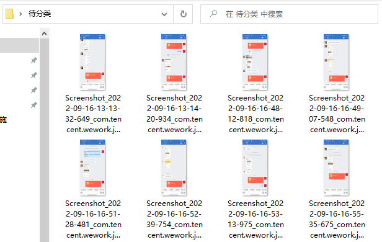Click file name ending 13-14-20-934_com.tencent.wework

tap(174, 114)
